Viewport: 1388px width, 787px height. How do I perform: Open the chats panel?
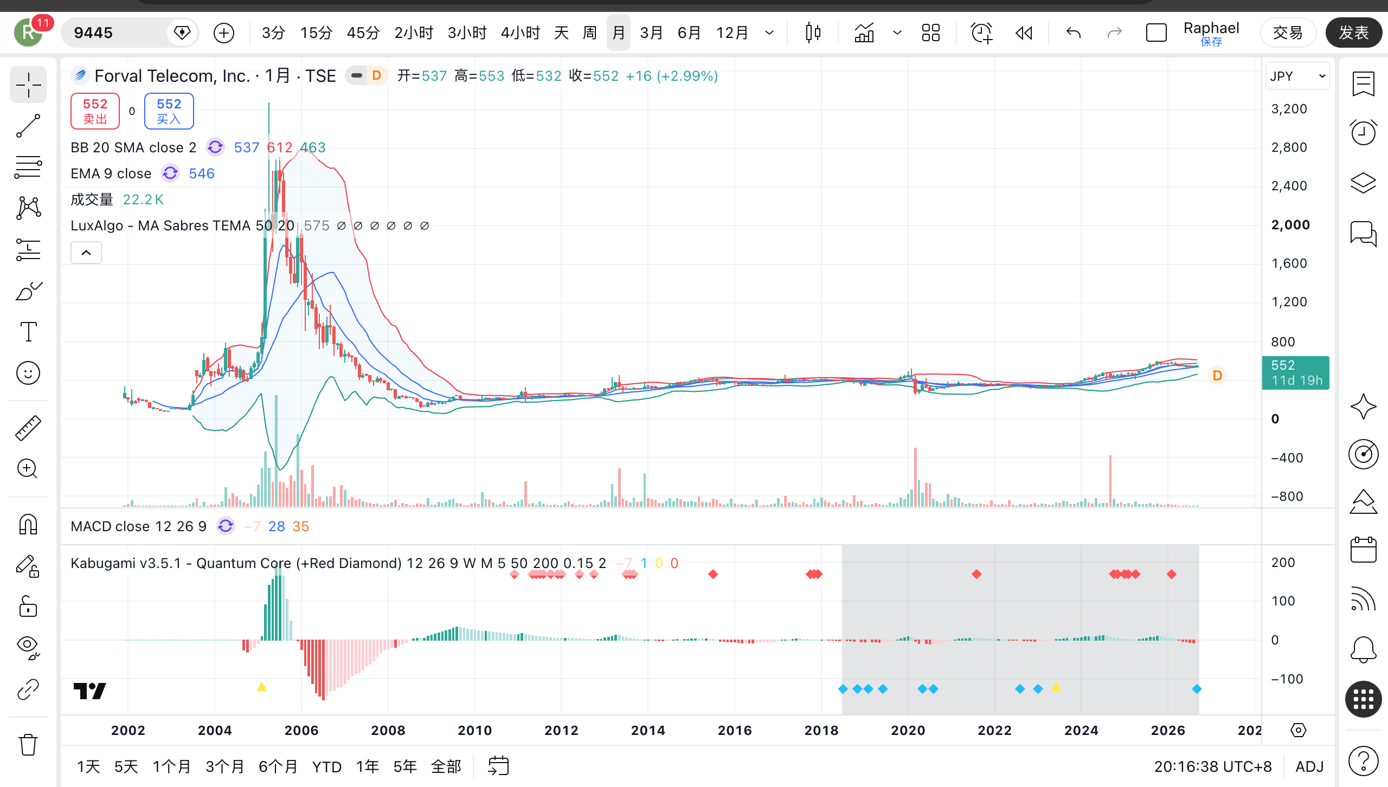tap(1363, 234)
